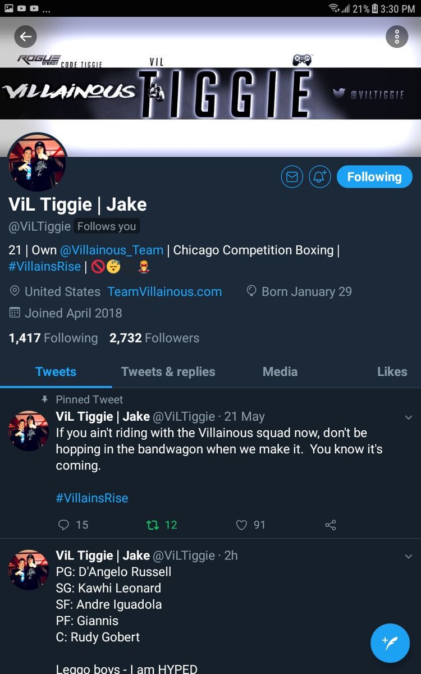
Task: Open the #VillainsRise hashtag in the bio
Action: click(45, 266)
